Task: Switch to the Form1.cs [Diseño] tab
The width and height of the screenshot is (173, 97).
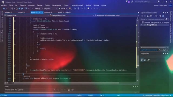Action: click(64, 13)
